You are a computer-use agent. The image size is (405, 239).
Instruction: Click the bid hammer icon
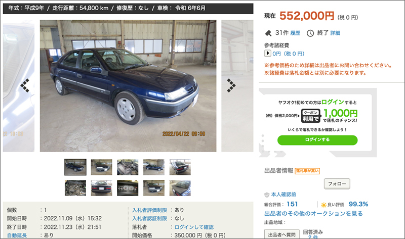pyautogui.click(x=268, y=33)
